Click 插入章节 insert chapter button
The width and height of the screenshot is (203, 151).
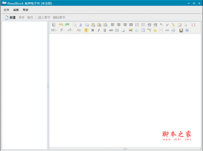pos(44,18)
